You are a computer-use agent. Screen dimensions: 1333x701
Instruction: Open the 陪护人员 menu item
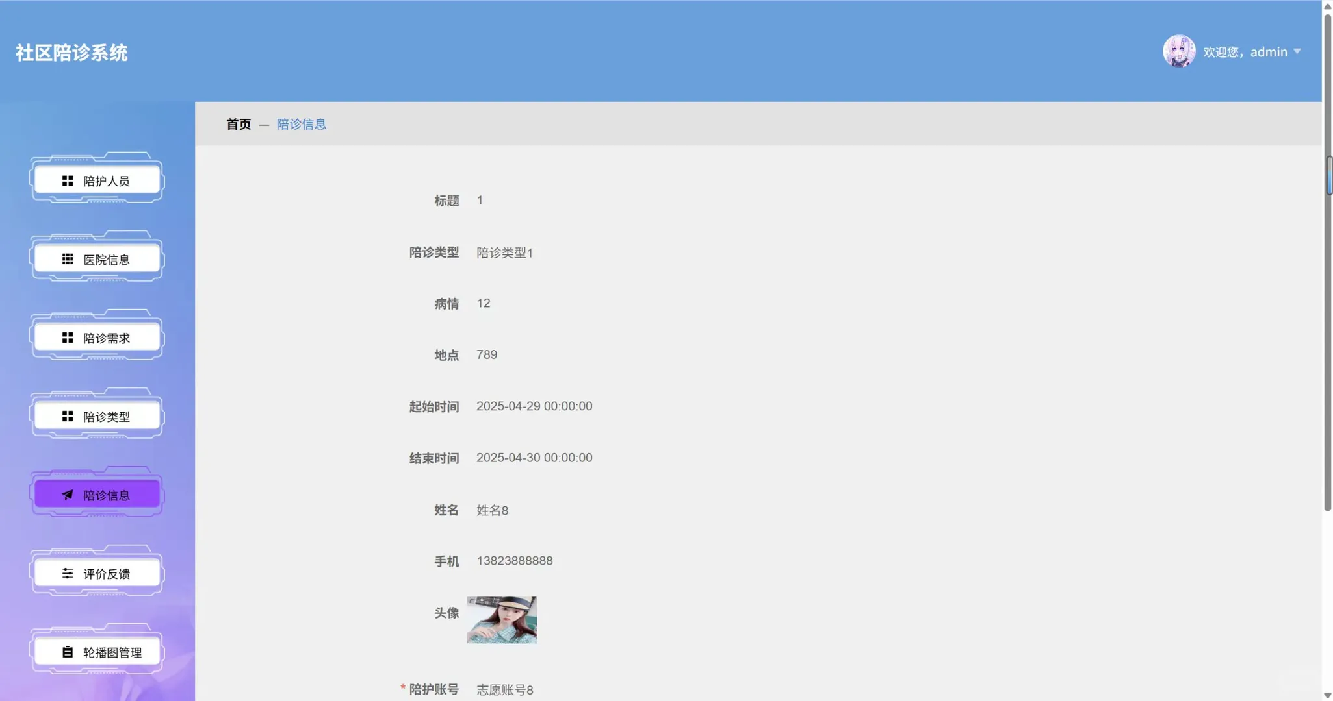(x=97, y=180)
